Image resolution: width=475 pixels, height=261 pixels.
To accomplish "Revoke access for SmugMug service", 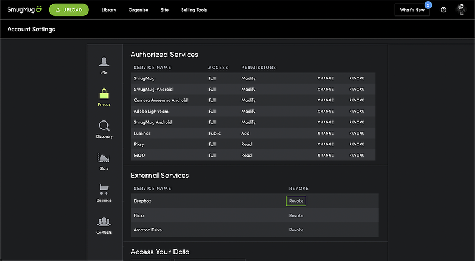I will [x=357, y=78].
